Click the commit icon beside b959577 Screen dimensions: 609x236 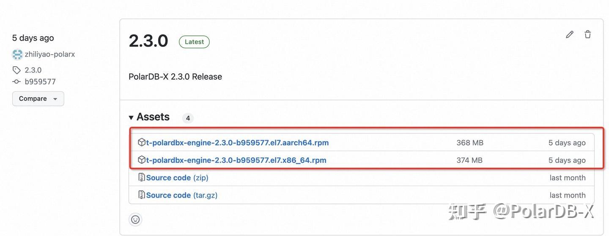pyautogui.click(x=16, y=82)
